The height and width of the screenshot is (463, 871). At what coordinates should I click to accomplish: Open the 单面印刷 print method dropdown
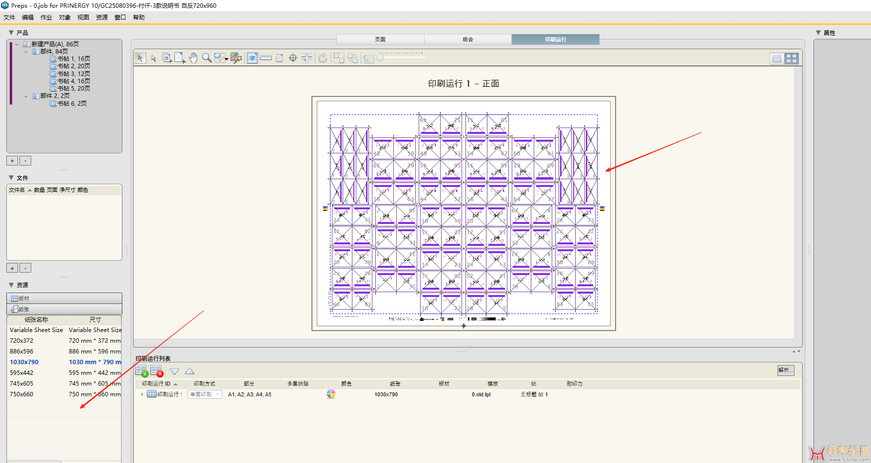pyautogui.click(x=205, y=394)
